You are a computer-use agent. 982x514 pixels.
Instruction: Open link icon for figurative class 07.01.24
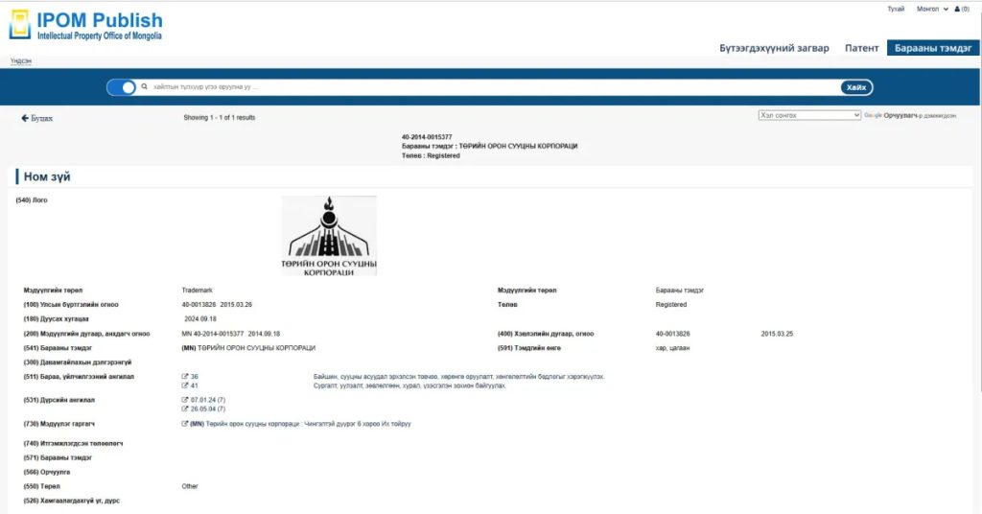185,399
